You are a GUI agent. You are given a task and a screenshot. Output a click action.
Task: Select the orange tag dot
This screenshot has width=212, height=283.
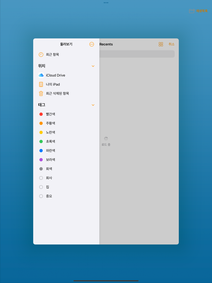tap(41, 123)
